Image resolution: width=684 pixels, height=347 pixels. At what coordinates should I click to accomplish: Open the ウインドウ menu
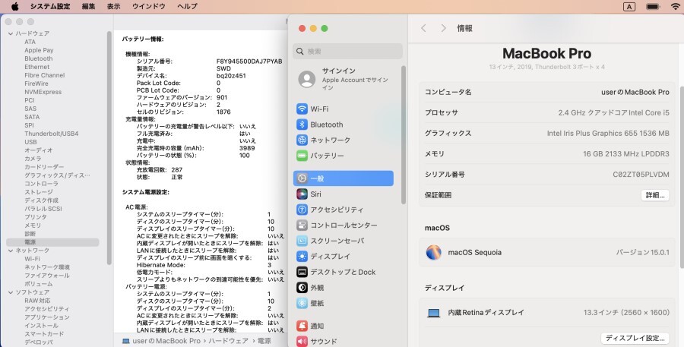click(148, 6)
